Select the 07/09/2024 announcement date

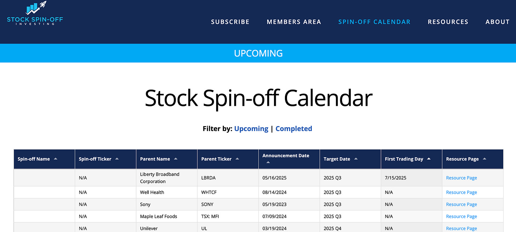click(x=274, y=216)
